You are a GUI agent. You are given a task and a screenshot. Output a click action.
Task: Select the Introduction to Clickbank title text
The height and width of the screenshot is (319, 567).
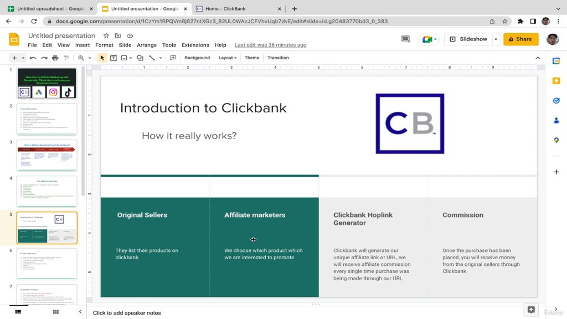pyautogui.click(x=203, y=108)
